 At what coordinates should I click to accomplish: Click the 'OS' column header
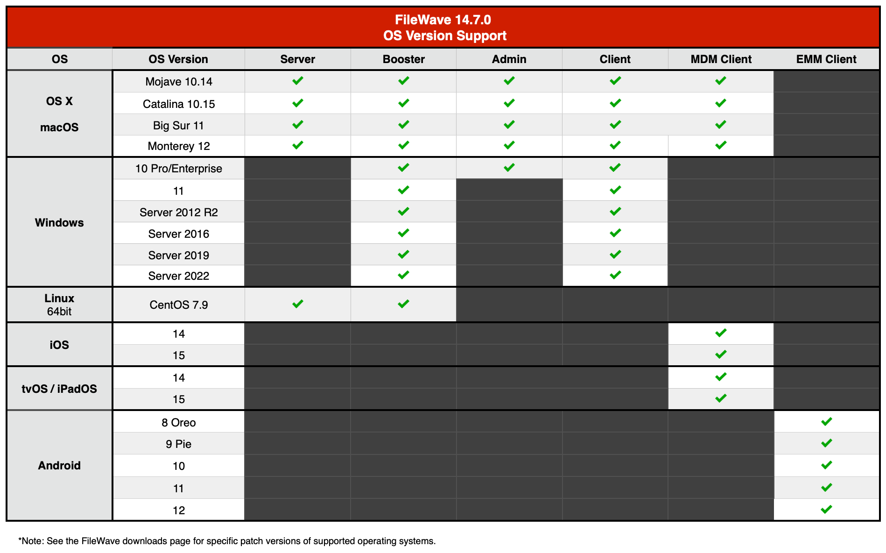(x=60, y=59)
